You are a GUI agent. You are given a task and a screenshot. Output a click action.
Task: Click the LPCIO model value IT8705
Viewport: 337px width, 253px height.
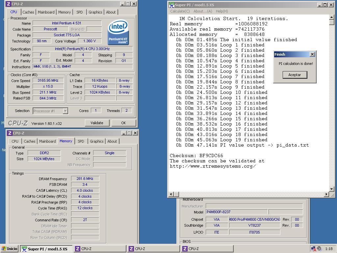254,232
